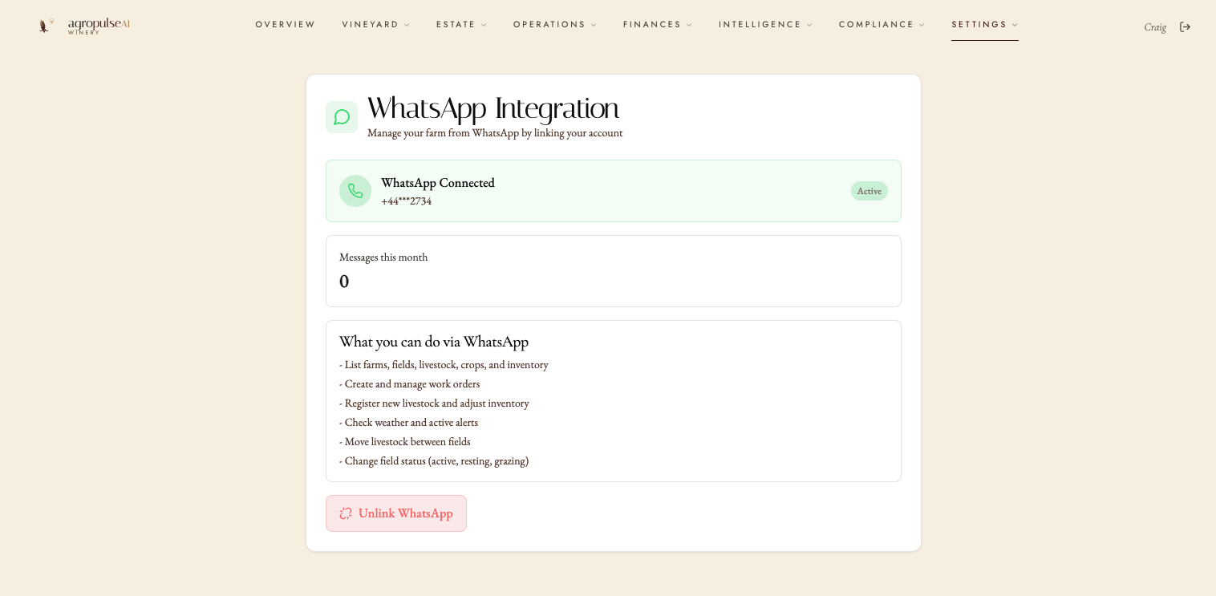The height and width of the screenshot is (596, 1216).
Task: Open the Vineyard menu
Action: (375, 25)
